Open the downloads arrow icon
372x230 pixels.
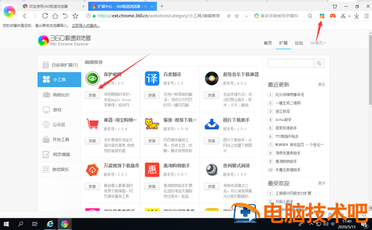click(356, 16)
